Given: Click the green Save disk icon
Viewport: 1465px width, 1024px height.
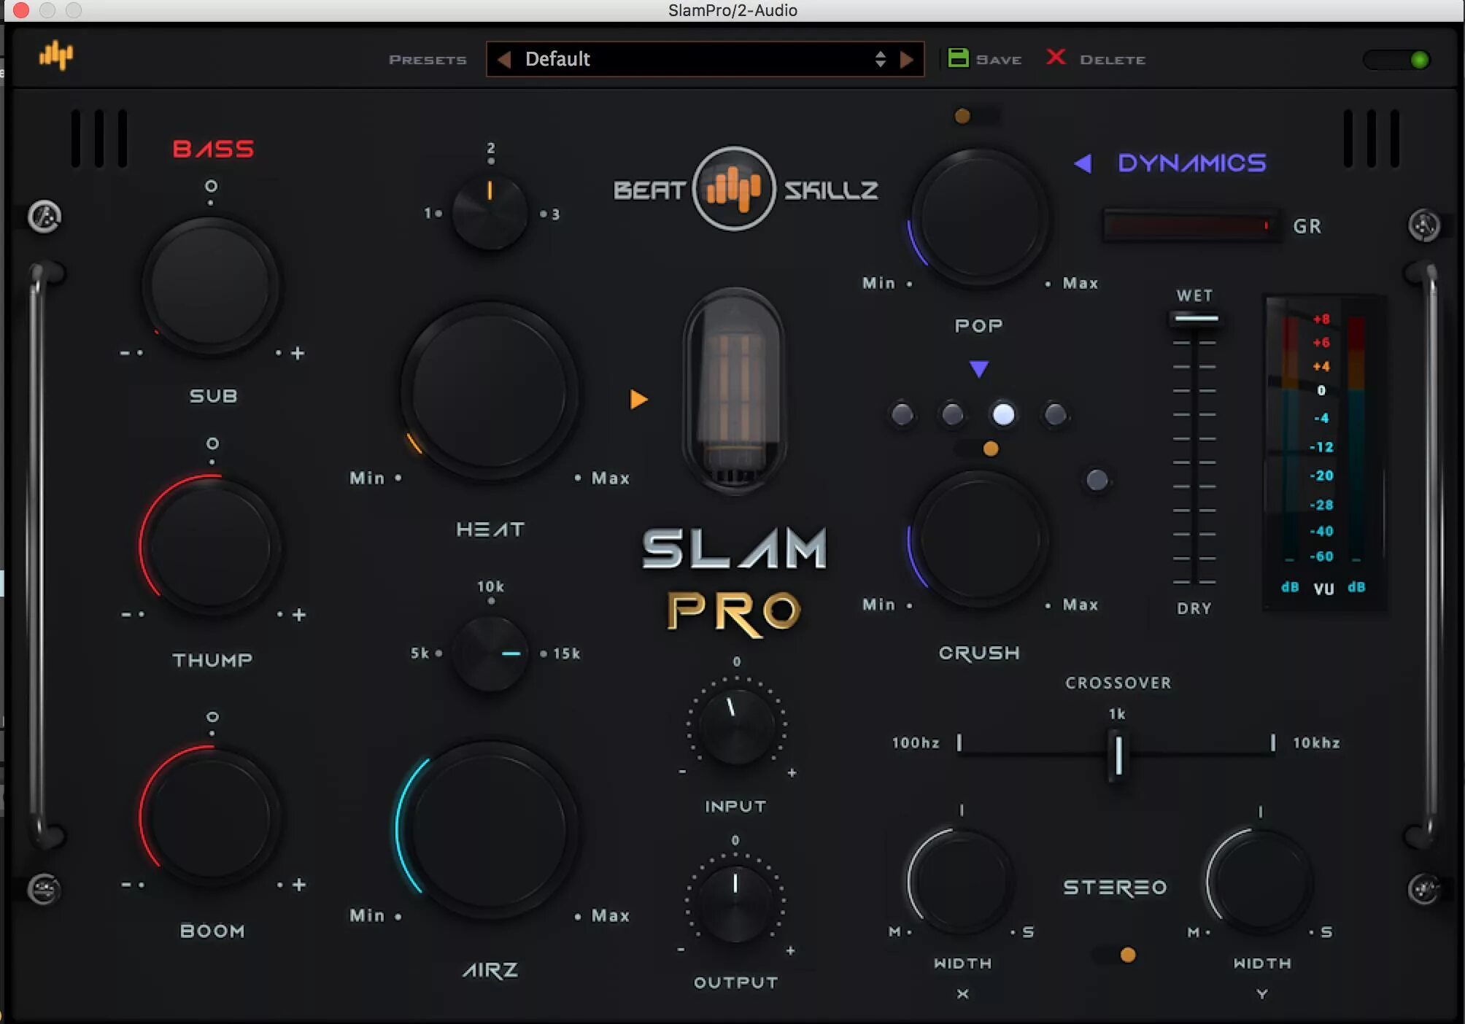Looking at the screenshot, I should coord(957,58).
